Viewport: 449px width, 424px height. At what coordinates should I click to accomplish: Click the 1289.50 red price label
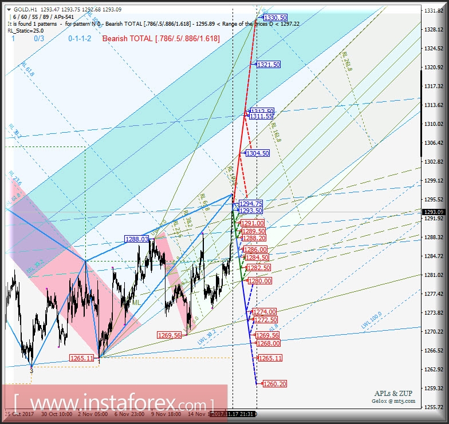(x=253, y=231)
